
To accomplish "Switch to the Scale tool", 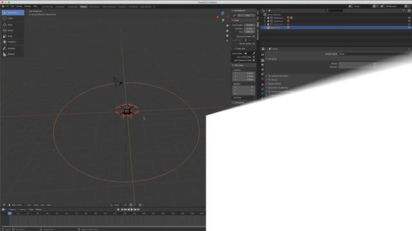I will click(13, 36).
